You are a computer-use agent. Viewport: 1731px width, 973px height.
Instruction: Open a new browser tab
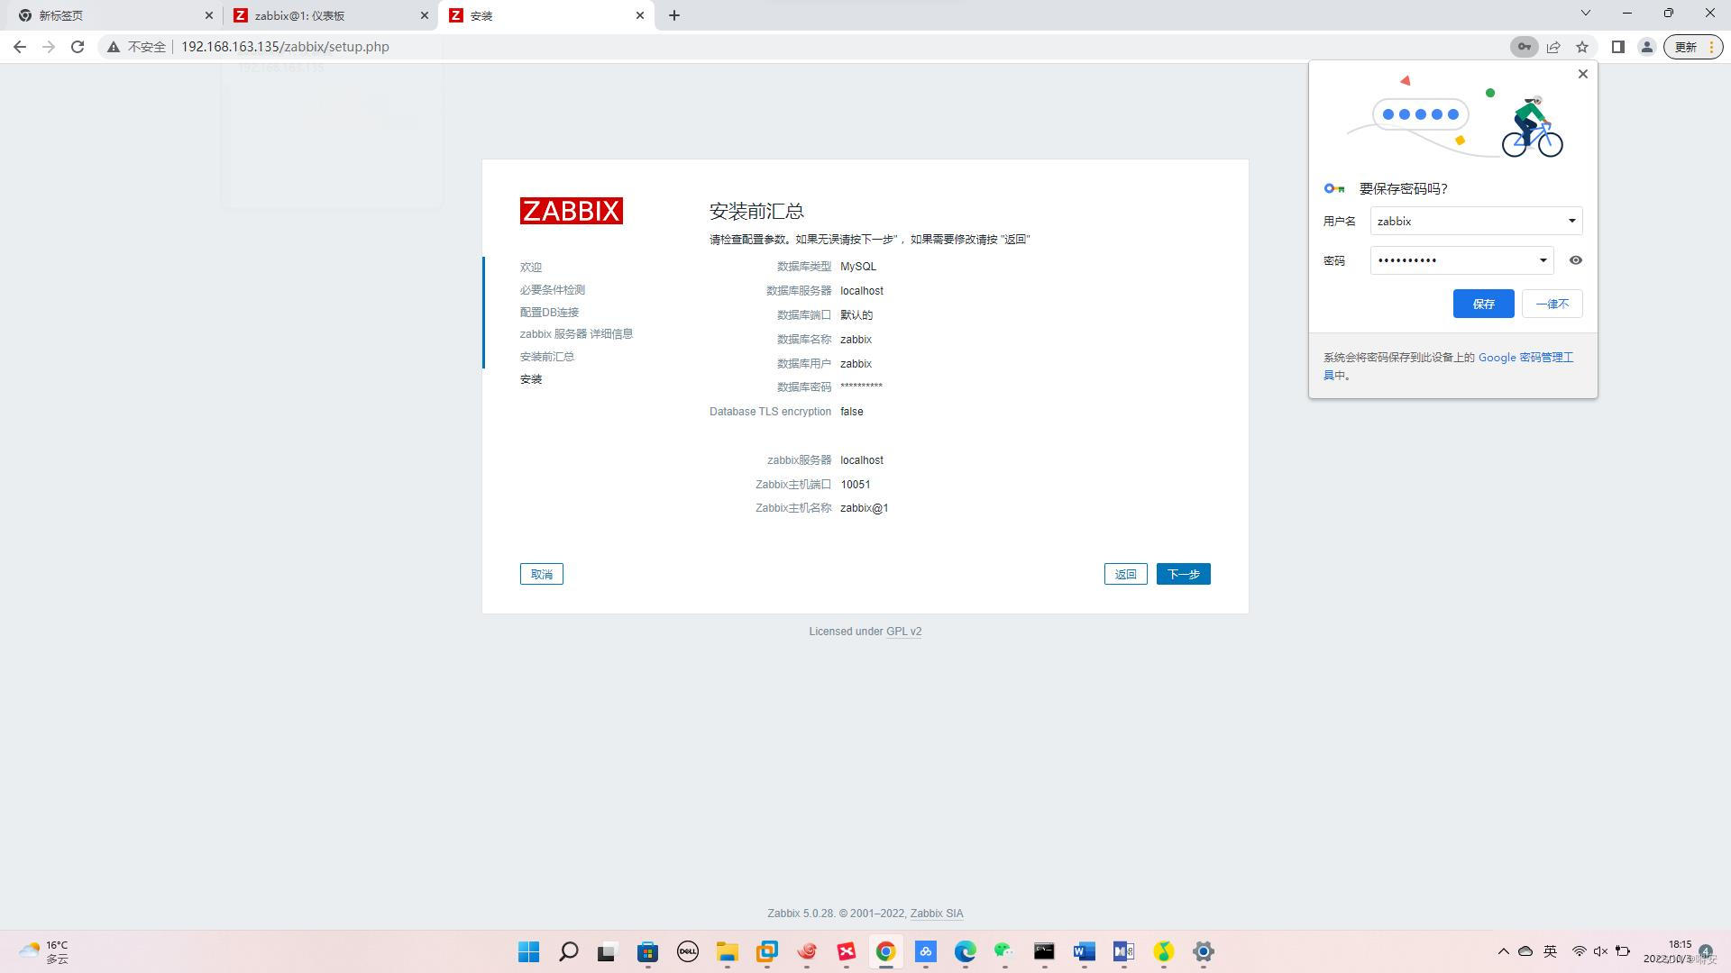click(x=674, y=15)
